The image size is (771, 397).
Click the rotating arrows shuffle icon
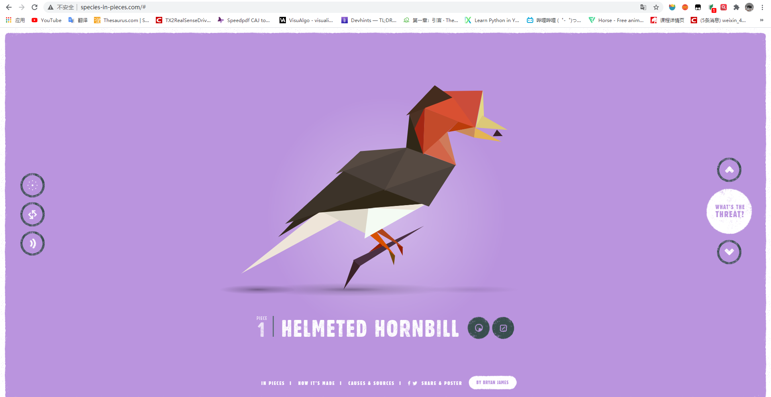click(33, 214)
